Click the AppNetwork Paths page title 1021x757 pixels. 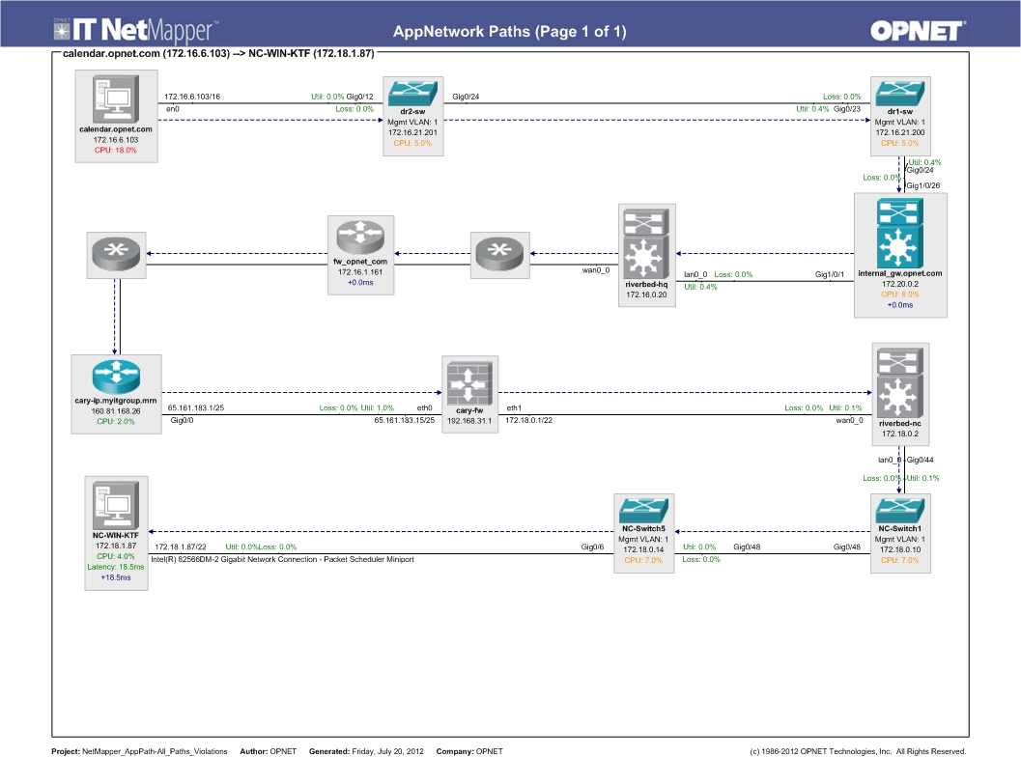(x=510, y=31)
